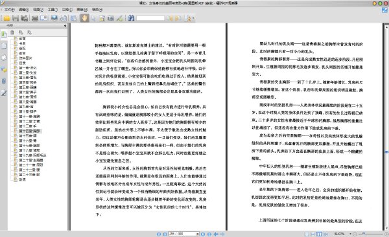Activate the Hand tool
The height and width of the screenshot is (237, 389).
(x=84, y=18)
